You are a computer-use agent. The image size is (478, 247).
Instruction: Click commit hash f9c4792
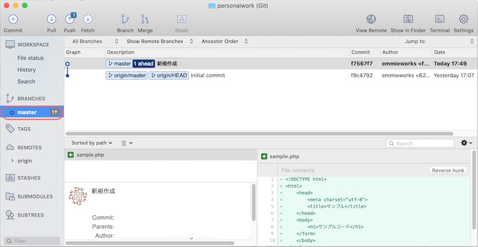pyautogui.click(x=362, y=75)
